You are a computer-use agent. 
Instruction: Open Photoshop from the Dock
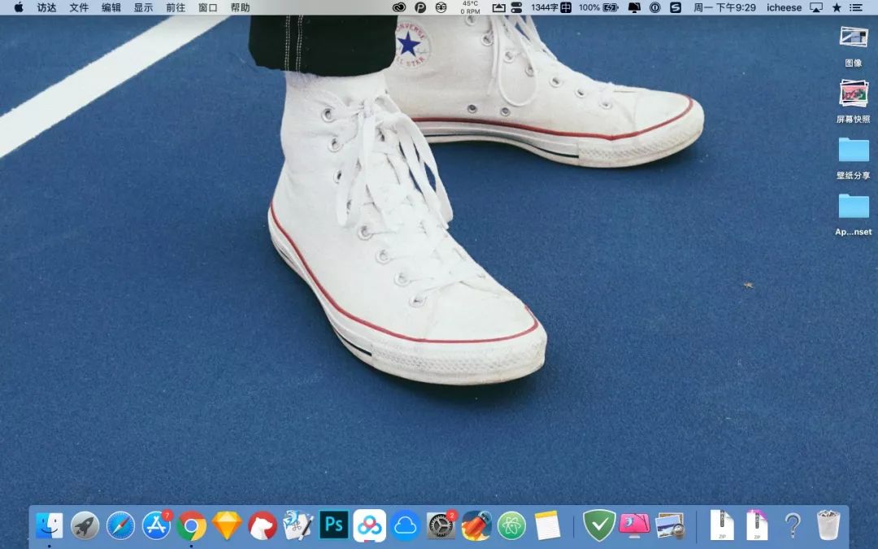tap(333, 525)
